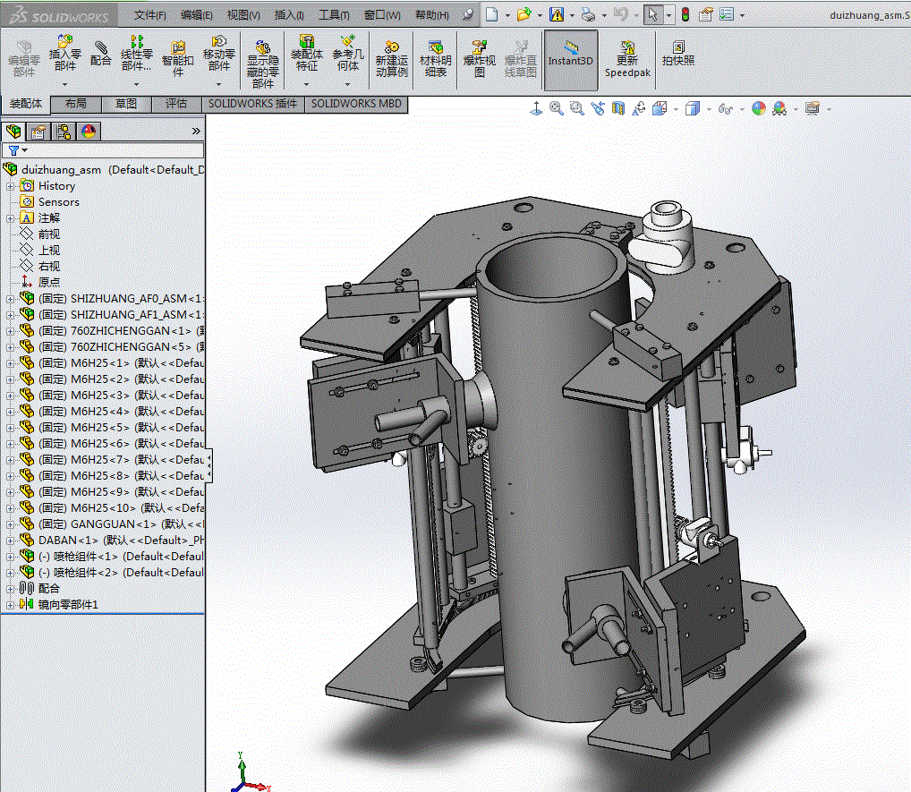Expand the History tree node
The width and height of the screenshot is (911, 792).
click(11, 186)
